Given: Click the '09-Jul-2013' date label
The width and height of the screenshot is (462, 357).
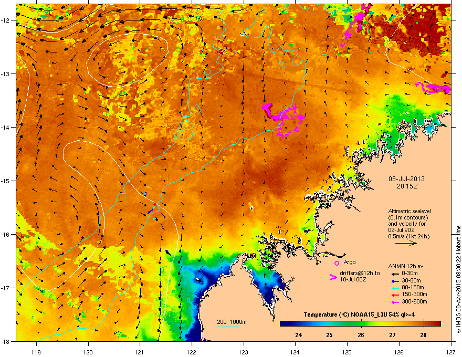Looking at the screenshot, I should [406, 179].
